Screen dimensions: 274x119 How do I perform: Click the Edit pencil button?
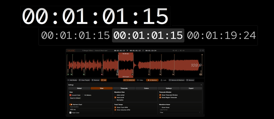pos(104,80)
